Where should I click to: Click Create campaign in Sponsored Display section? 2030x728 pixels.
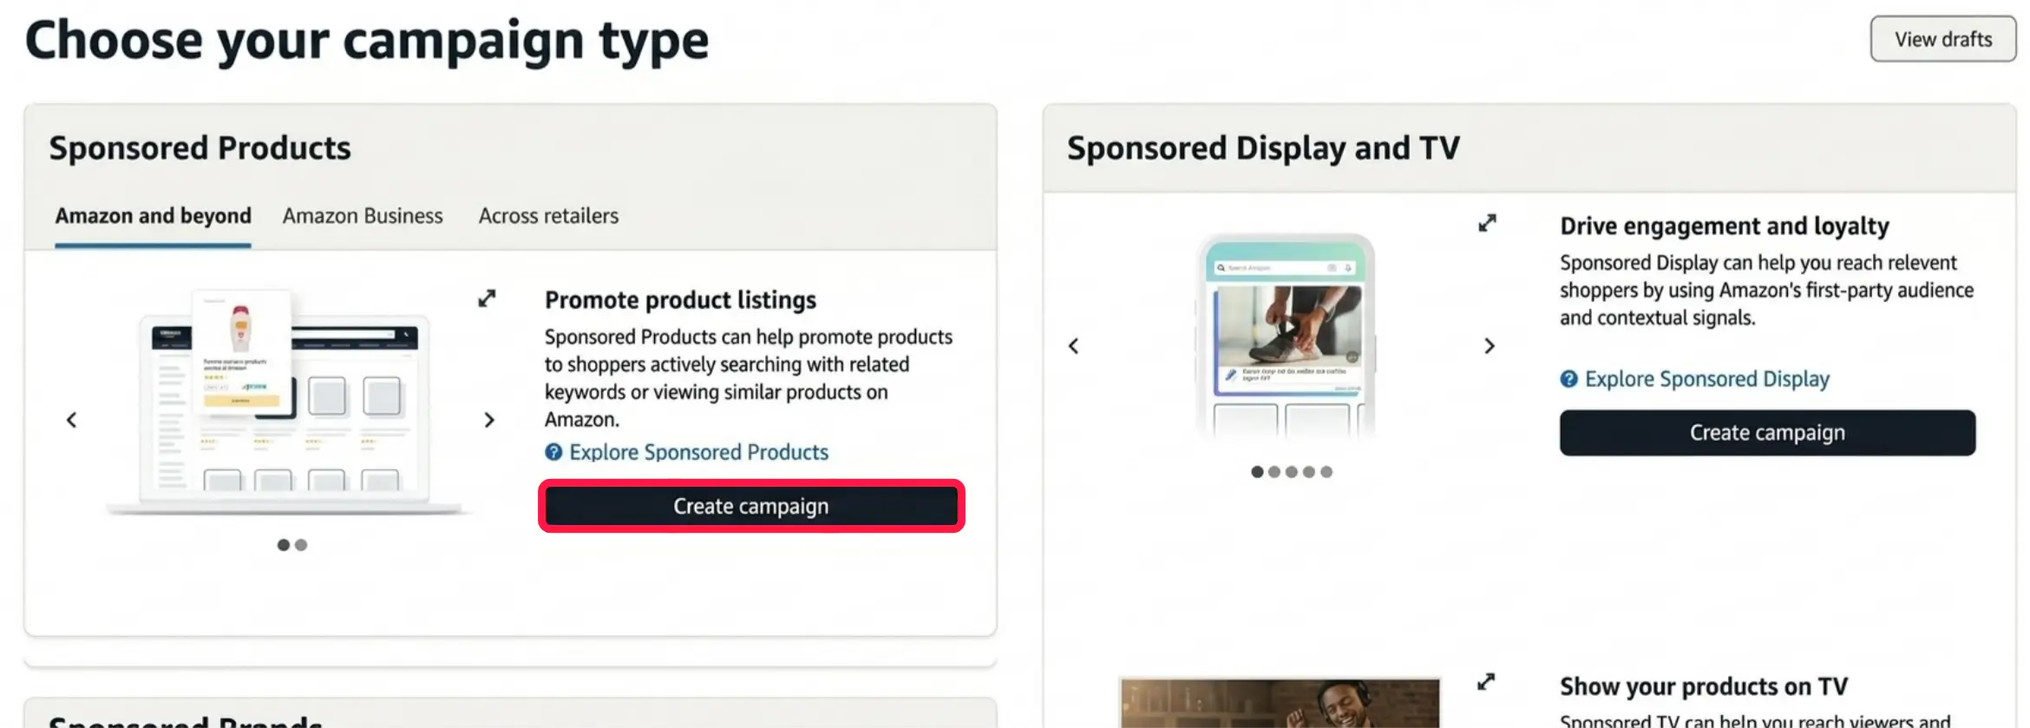click(x=1767, y=432)
